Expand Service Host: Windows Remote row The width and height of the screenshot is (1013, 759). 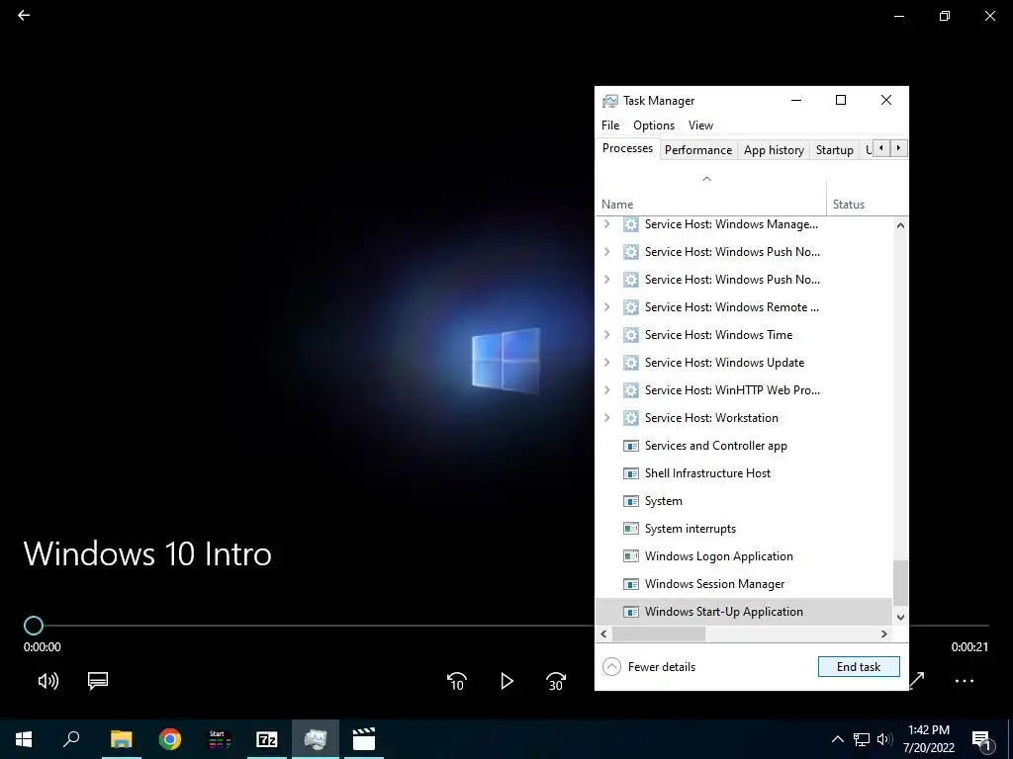(x=606, y=306)
